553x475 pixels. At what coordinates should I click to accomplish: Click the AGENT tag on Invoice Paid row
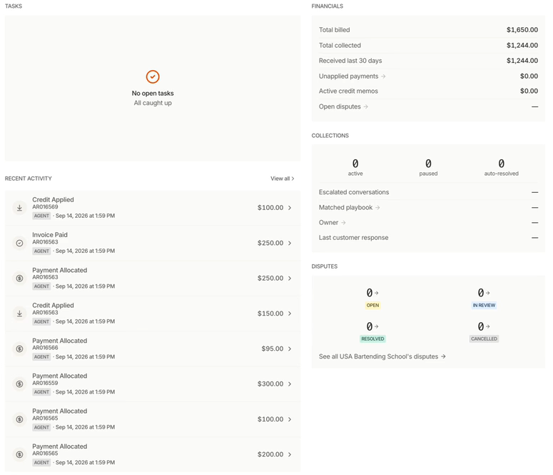(41, 251)
